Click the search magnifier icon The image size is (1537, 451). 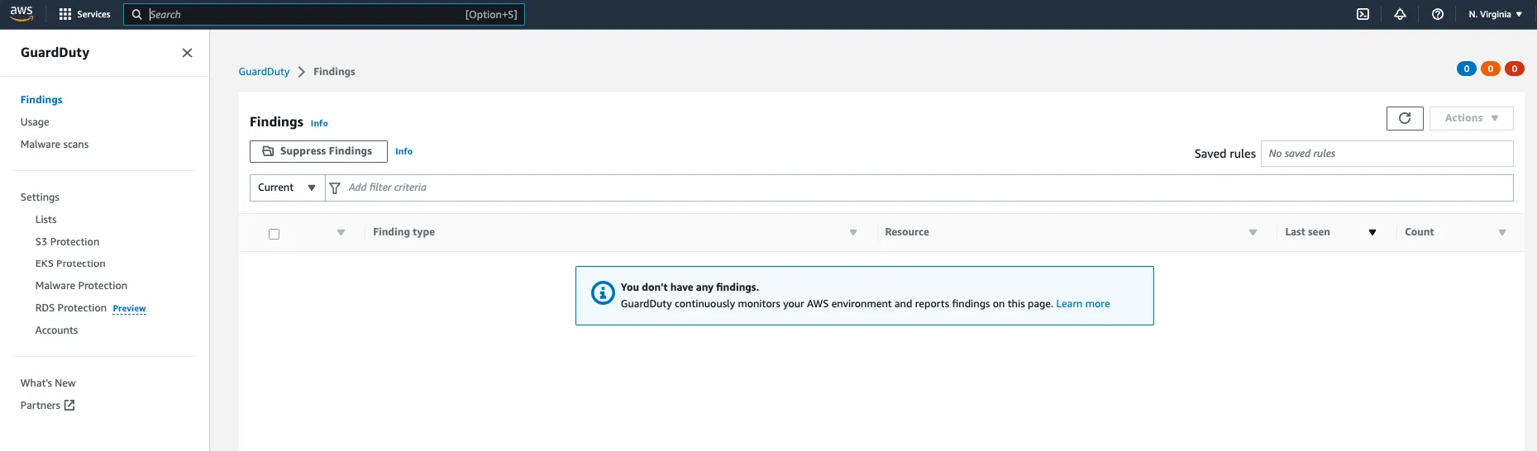[x=137, y=14]
